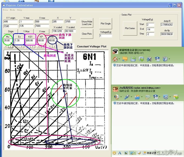The image size is (184, 157).
Task: Open the Mode menu
Action: [x=12, y=10]
